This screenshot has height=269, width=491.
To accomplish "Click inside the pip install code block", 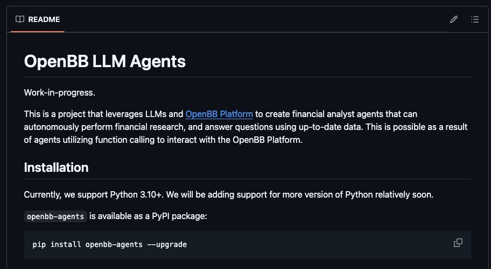I will (x=247, y=245).
